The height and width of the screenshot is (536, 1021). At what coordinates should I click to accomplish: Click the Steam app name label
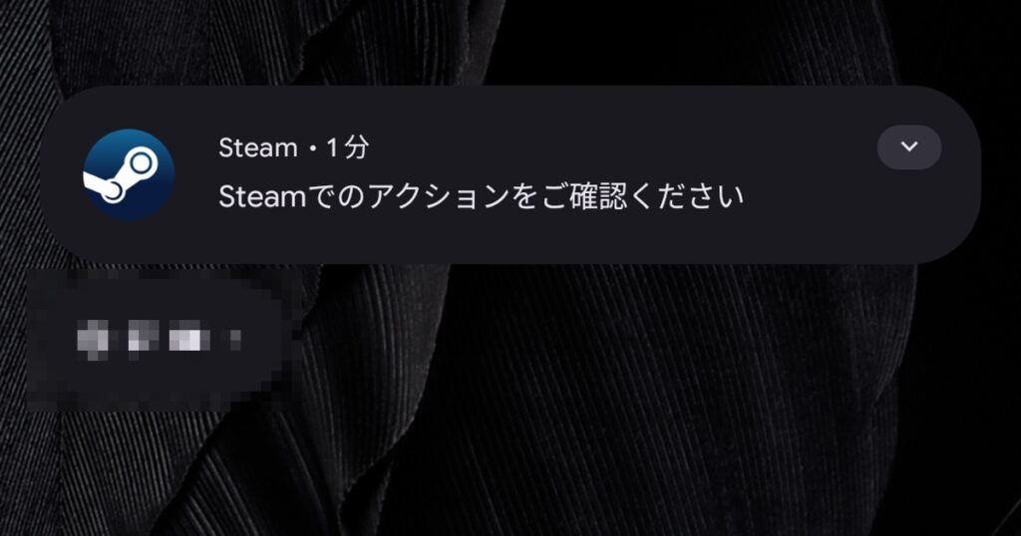click(x=258, y=147)
